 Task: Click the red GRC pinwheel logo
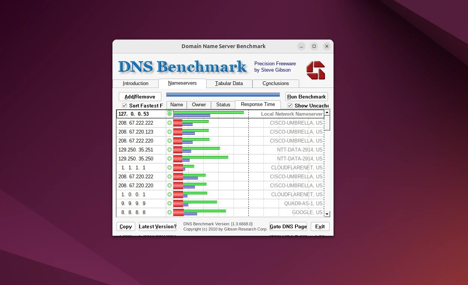[x=316, y=70]
